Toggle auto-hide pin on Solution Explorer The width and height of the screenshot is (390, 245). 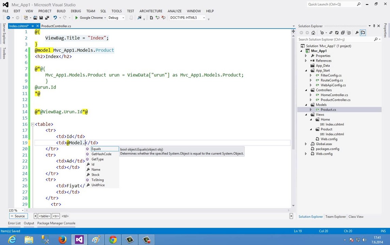tap(374, 26)
